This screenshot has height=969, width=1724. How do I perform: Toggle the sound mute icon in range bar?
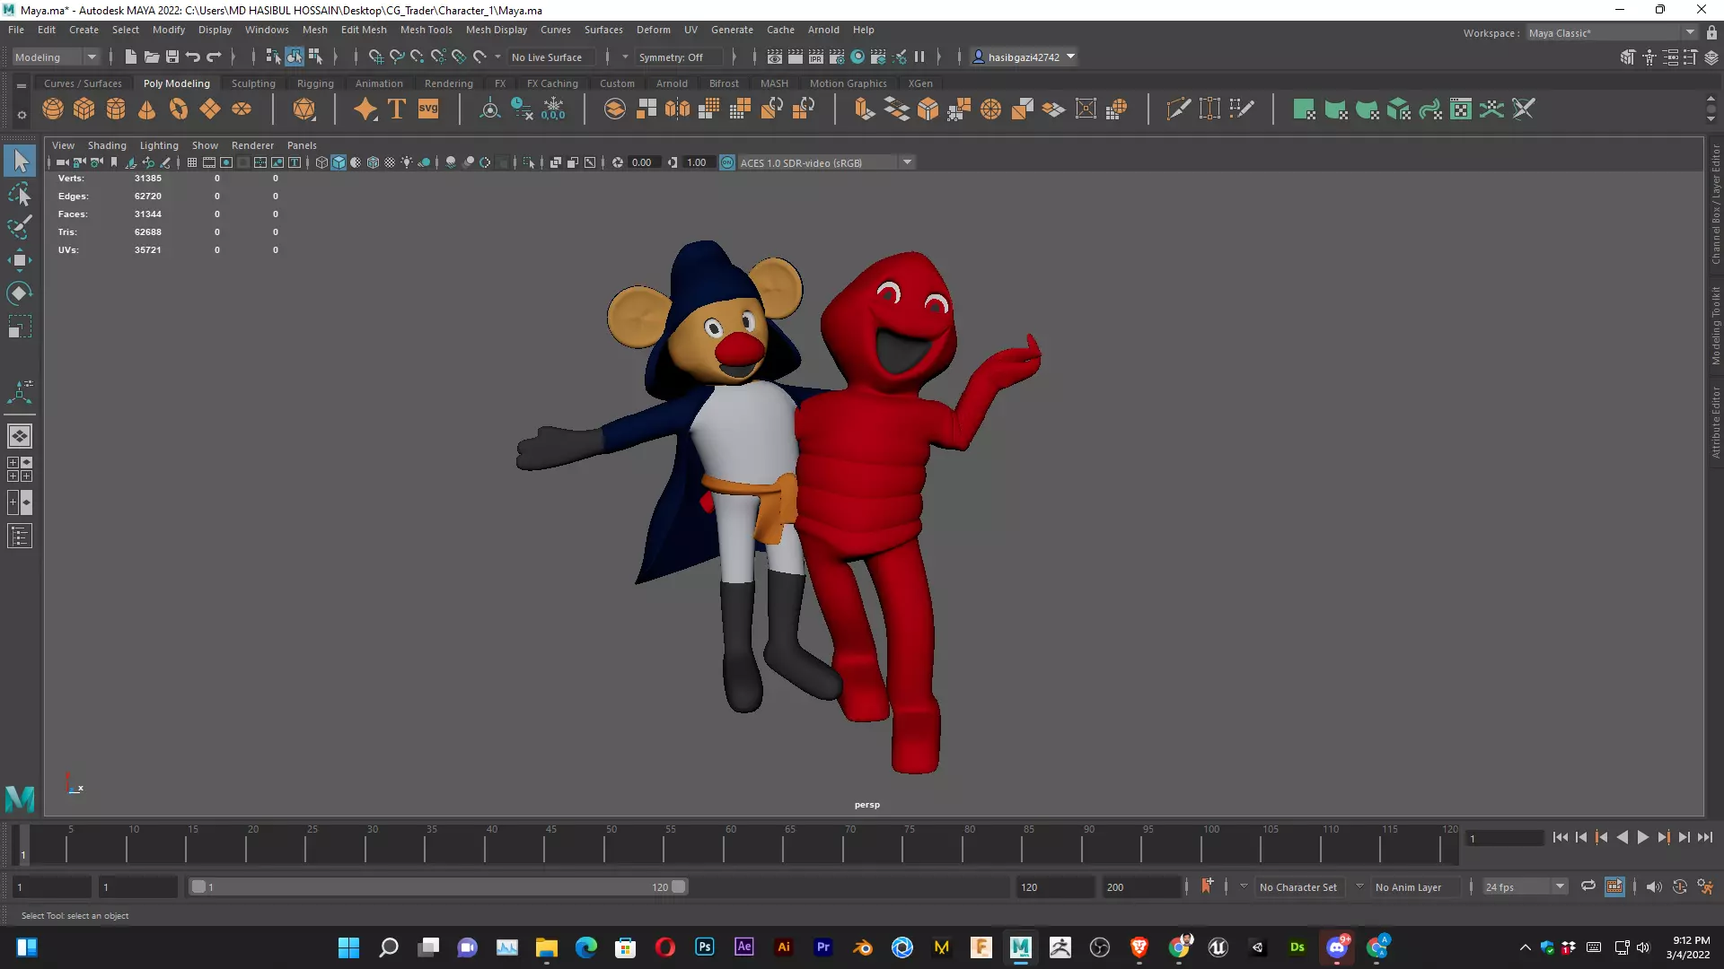1653,886
